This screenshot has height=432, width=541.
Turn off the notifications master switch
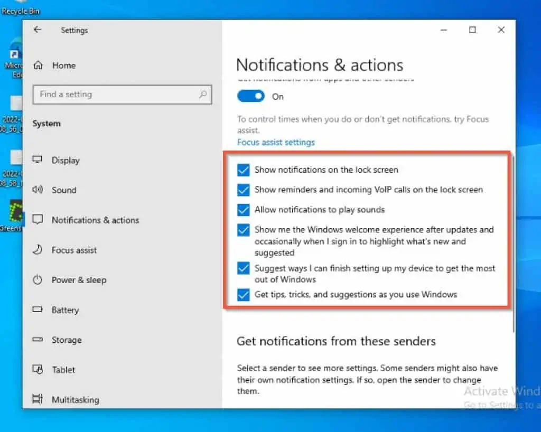click(x=251, y=96)
